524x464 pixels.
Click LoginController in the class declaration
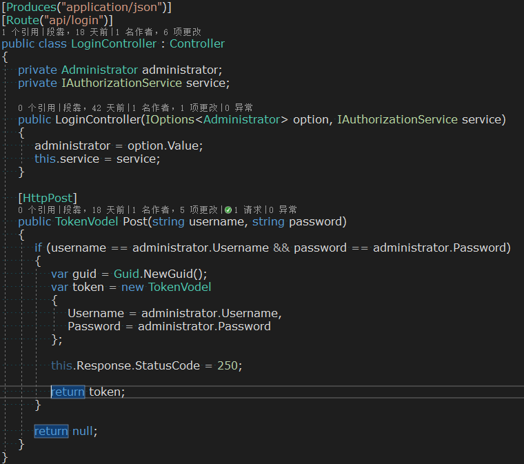(x=114, y=43)
